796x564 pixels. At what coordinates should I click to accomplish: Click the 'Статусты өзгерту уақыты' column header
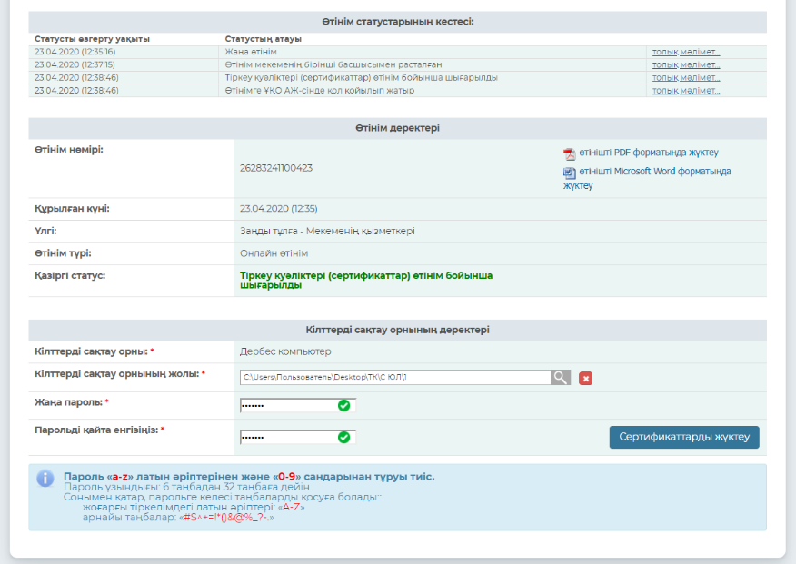[x=93, y=39]
